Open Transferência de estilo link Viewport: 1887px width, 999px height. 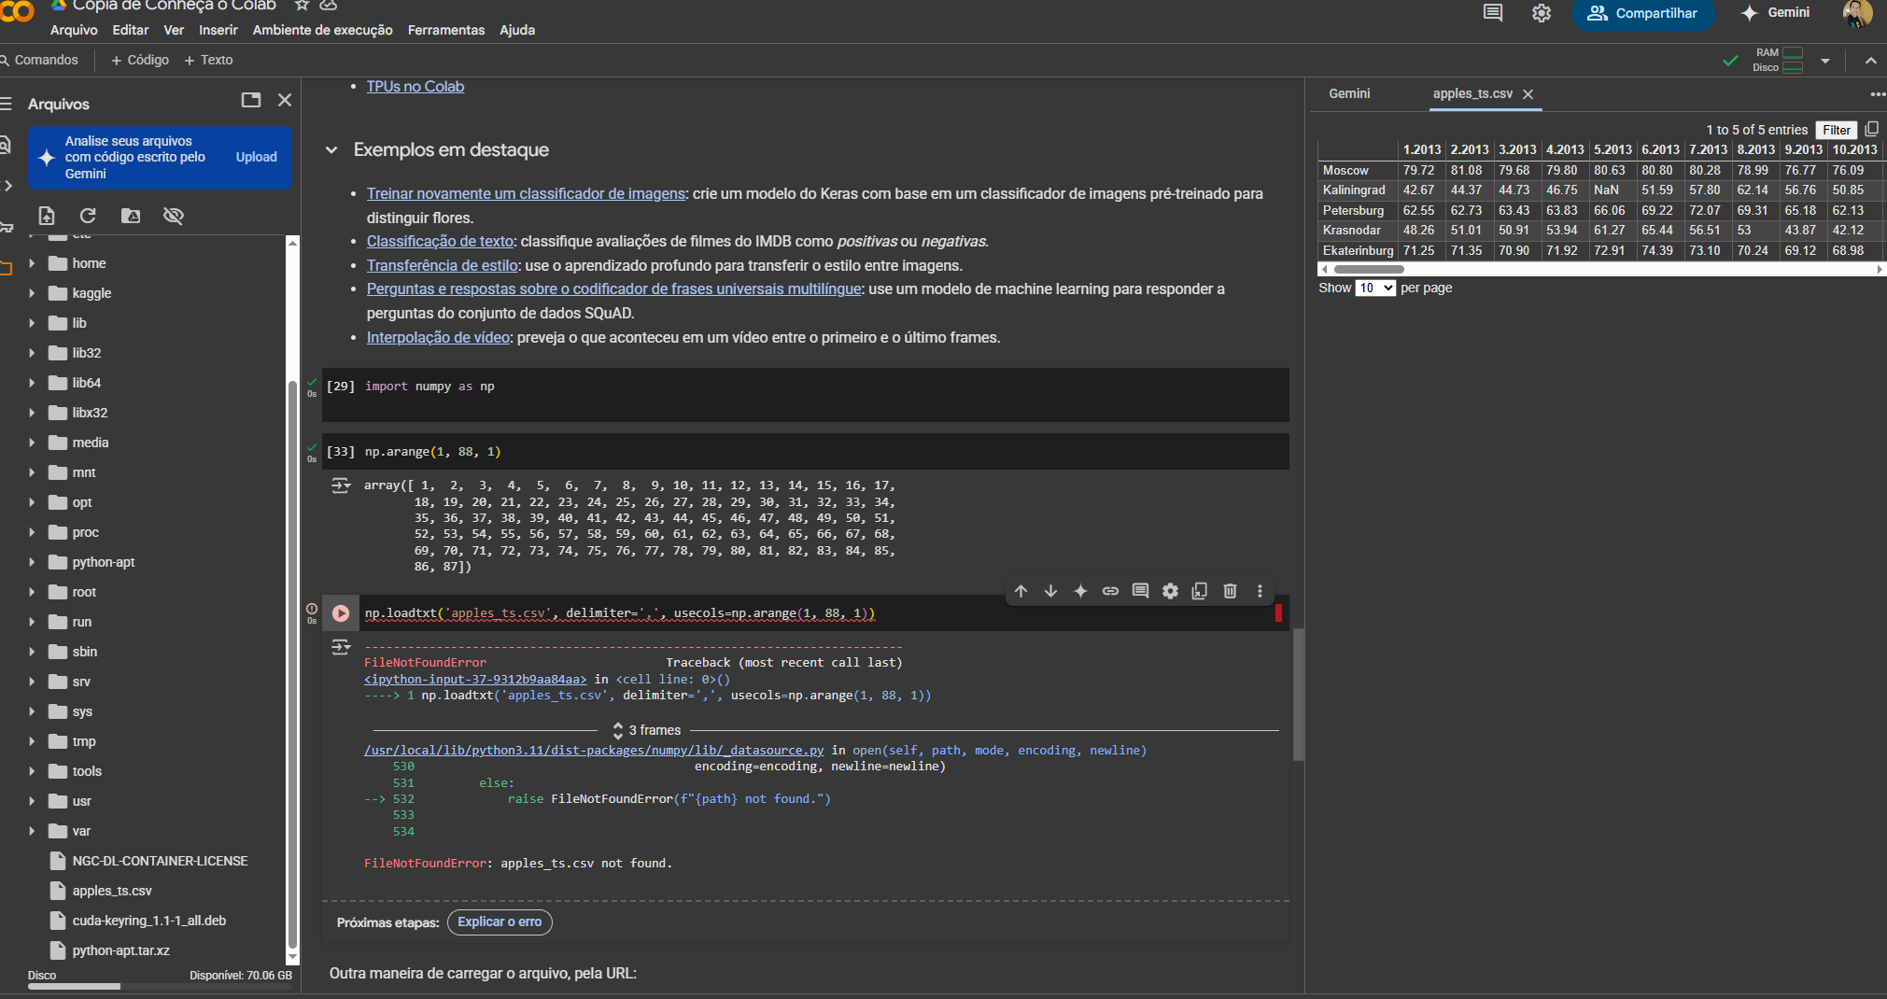pos(443,266)
